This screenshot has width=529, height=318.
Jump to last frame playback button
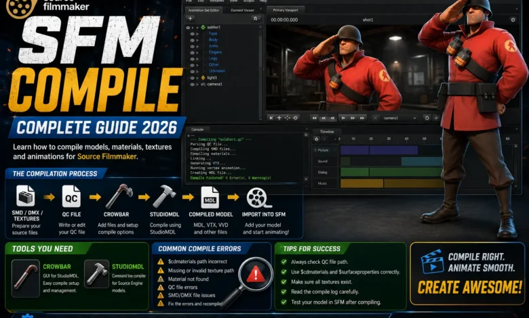point(362,118)
